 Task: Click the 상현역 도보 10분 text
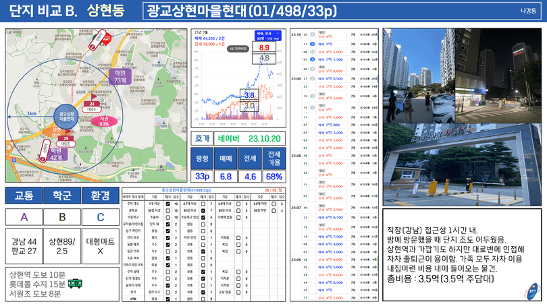tap(37, 275)
